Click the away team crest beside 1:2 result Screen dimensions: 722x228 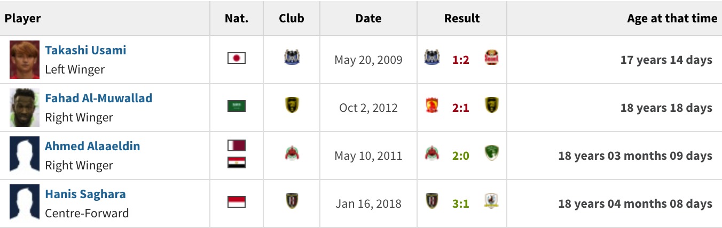coord(491,58)
